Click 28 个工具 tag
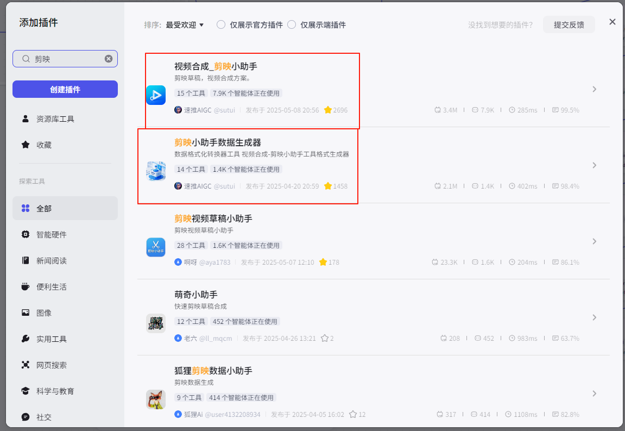This screenshot has height=431, width=625. 191,245
